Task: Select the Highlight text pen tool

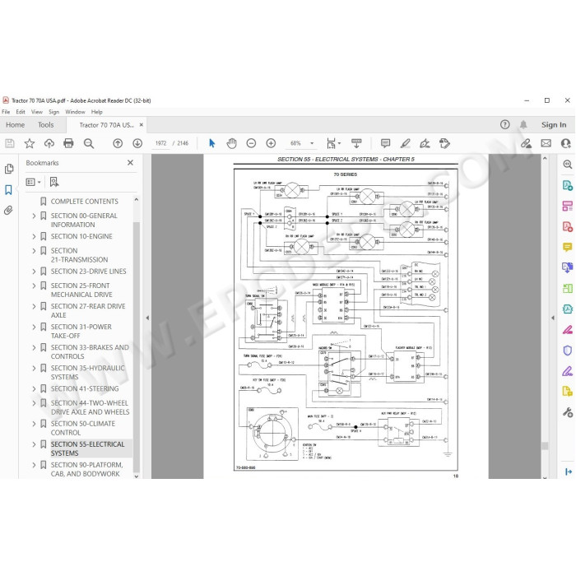Action: click(405, 143)
